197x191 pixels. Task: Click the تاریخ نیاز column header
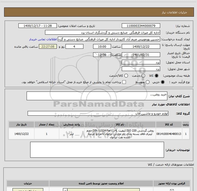click(21, 124)
